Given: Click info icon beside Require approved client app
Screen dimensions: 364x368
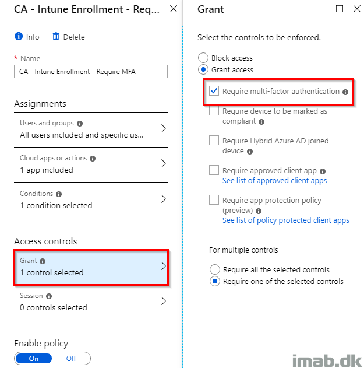Looking at the screenshot, I should [x=323, y=171].
